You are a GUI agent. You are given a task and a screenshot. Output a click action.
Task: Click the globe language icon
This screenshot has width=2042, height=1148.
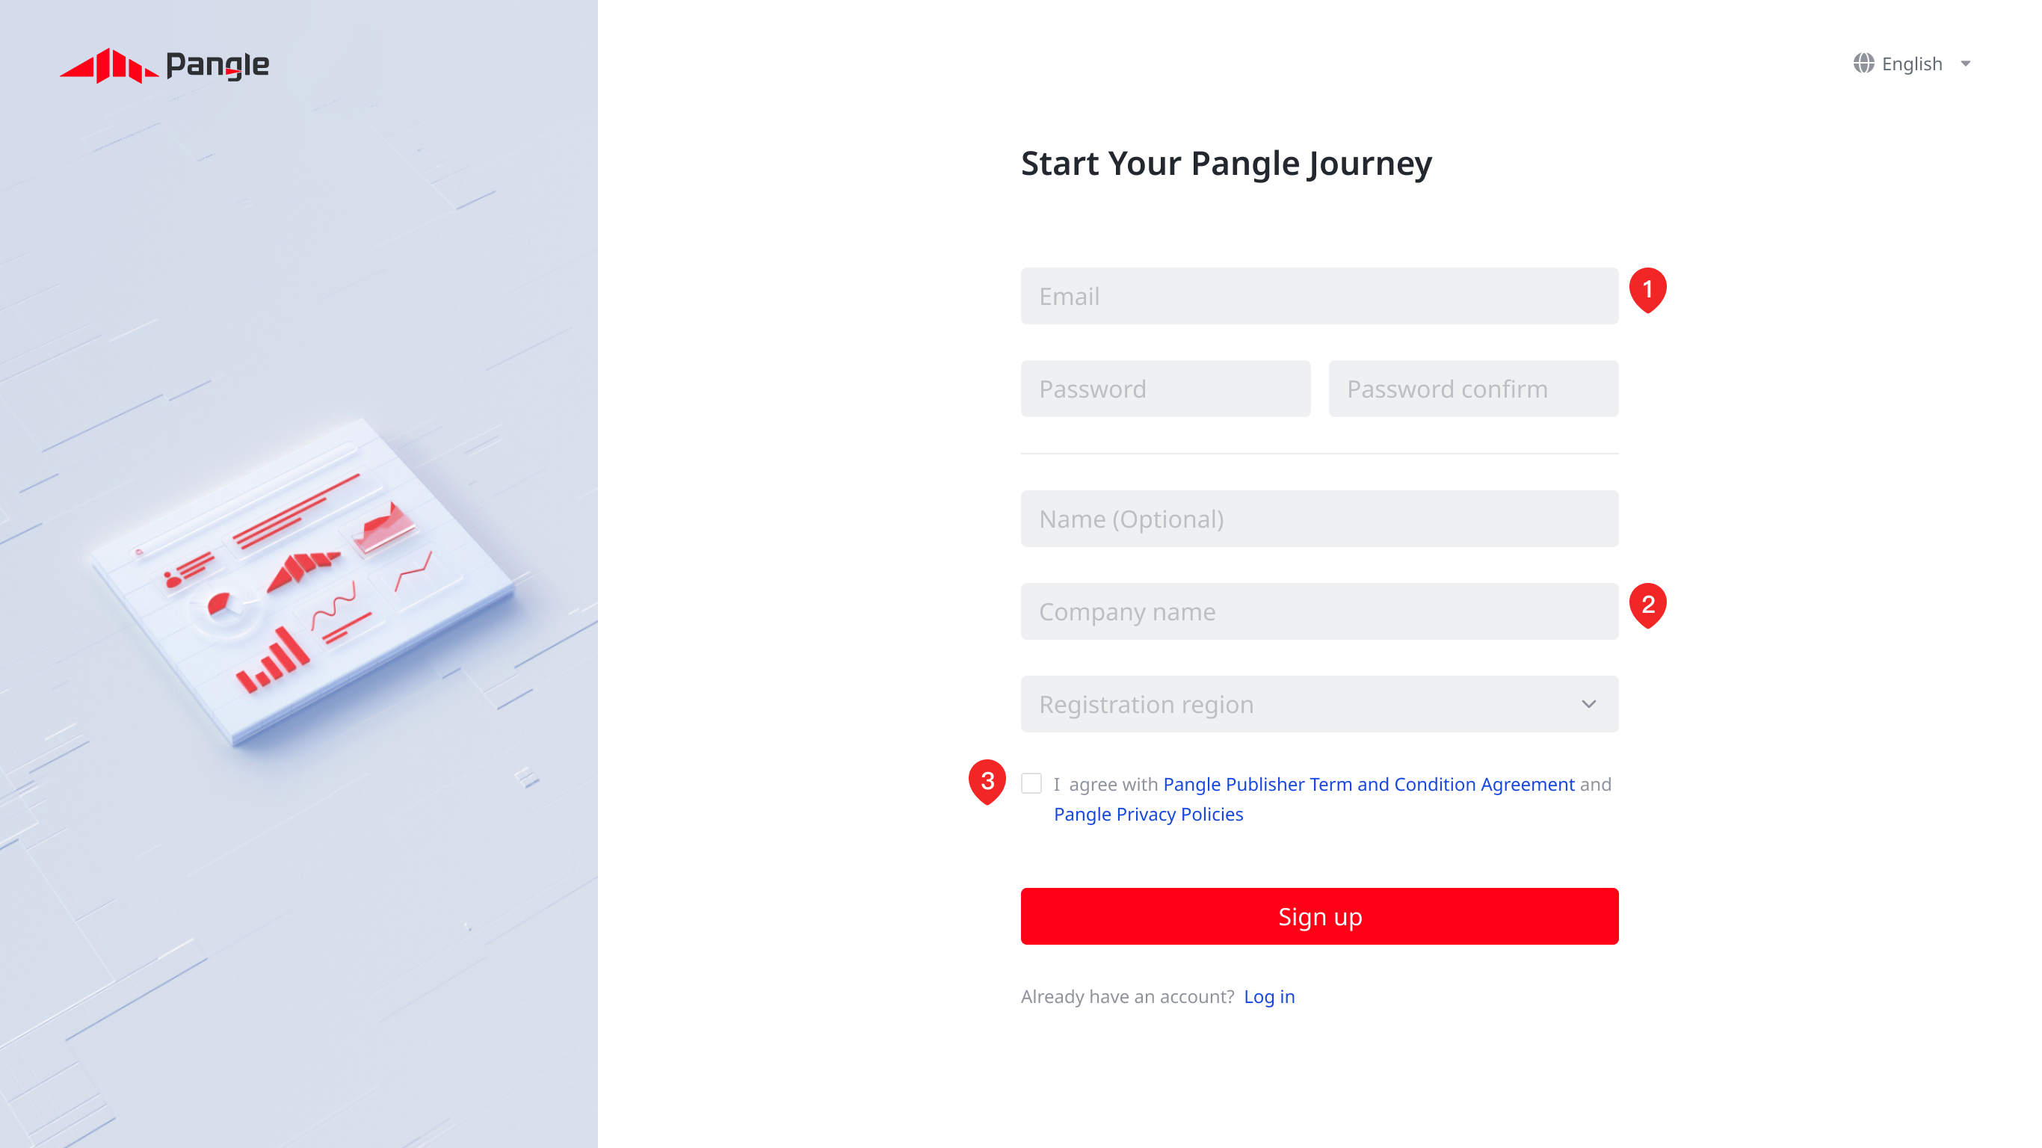pyautogui.click(x=1863, y=64)
